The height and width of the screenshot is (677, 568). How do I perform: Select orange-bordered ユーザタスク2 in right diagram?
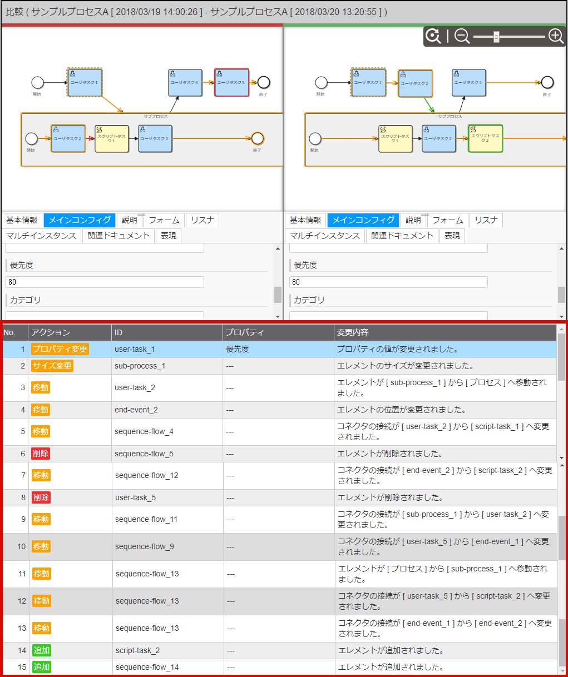tap(415, 83)
